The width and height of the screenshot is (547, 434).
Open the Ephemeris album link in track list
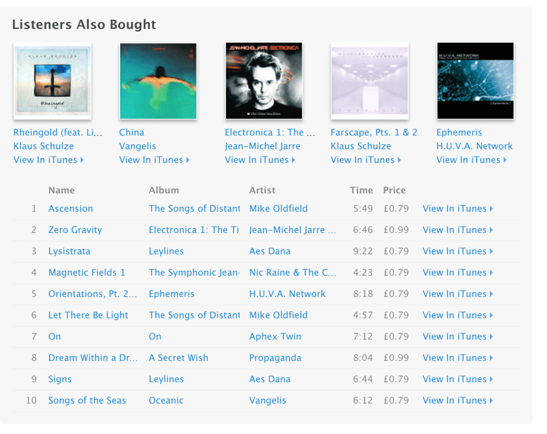[x=171, y=293]
